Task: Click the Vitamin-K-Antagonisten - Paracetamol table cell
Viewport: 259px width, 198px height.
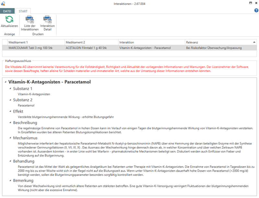Action: [x=152, y=48]
